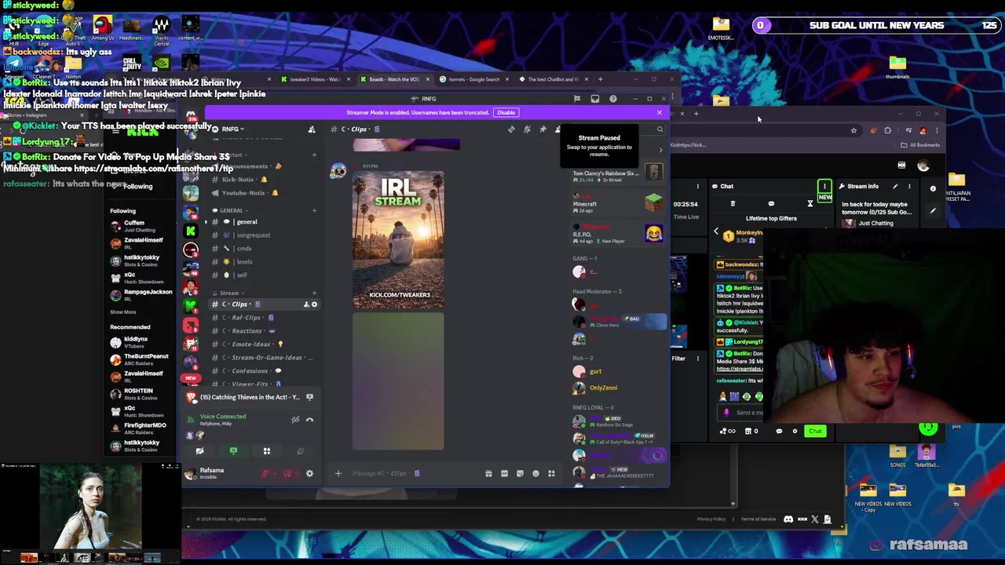Image resolution: width=1005 pixels, height=565 pixels.
Task: Open the Youtube-Notis channel
Action: click(x=263, y=193)
